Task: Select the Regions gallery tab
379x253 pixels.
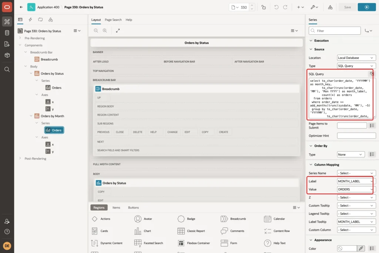Action: click(99, 207)
